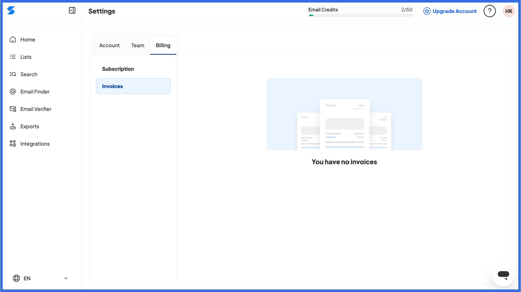This screenshot has width=521, height=292.
Task: Click the Upgrade Account star icon
Action: pos(427,11)
